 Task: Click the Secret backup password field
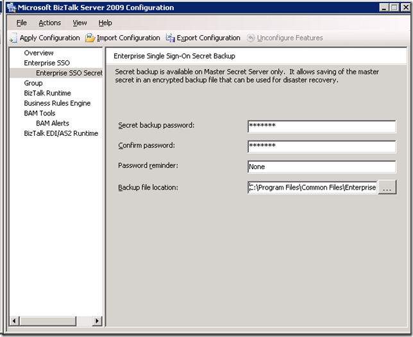tap(321, 127)
